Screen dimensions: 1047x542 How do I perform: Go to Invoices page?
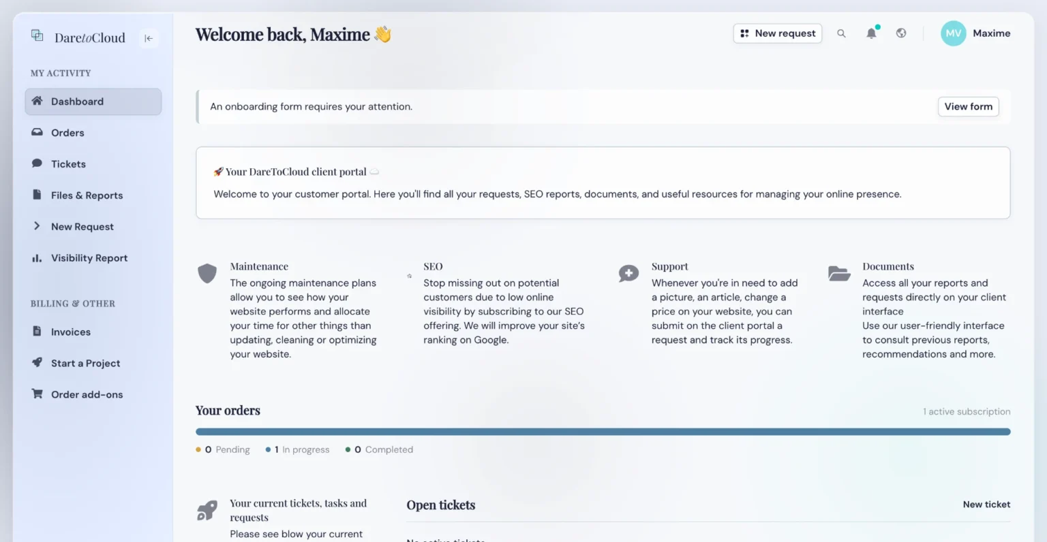click(93, 332)
